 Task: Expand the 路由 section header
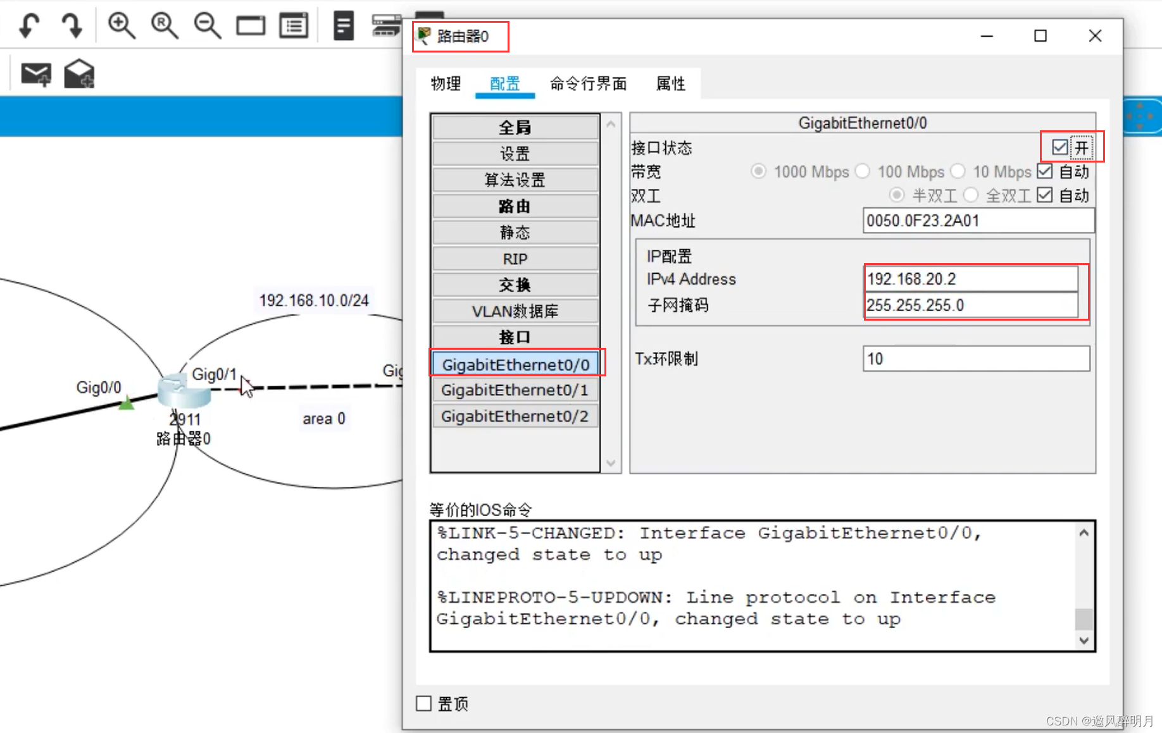[515, 206]
